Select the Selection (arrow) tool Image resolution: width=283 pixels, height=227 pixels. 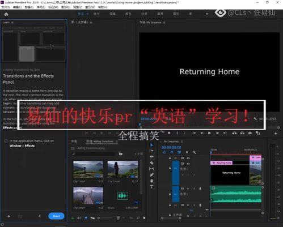[151, 145]
